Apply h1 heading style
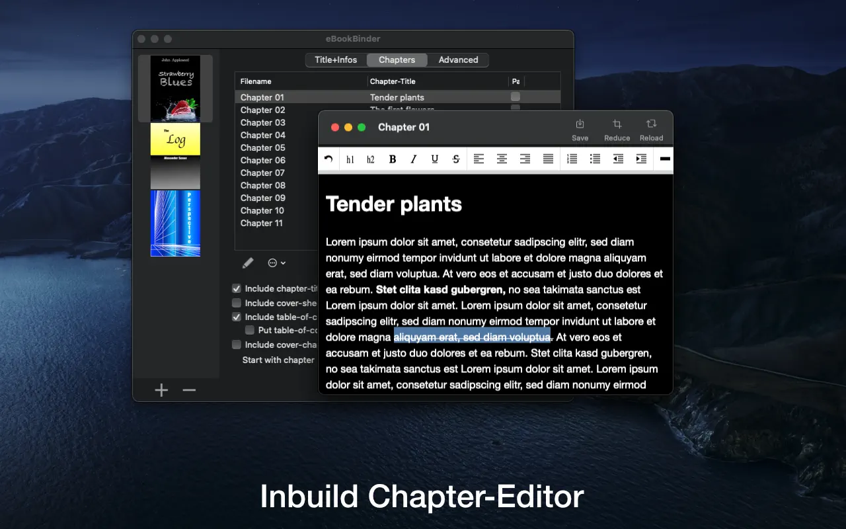This screenshot has height=529, width=846. [350, 159]
